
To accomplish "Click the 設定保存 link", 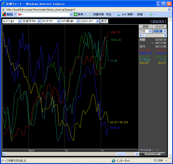I will [158, 21].
